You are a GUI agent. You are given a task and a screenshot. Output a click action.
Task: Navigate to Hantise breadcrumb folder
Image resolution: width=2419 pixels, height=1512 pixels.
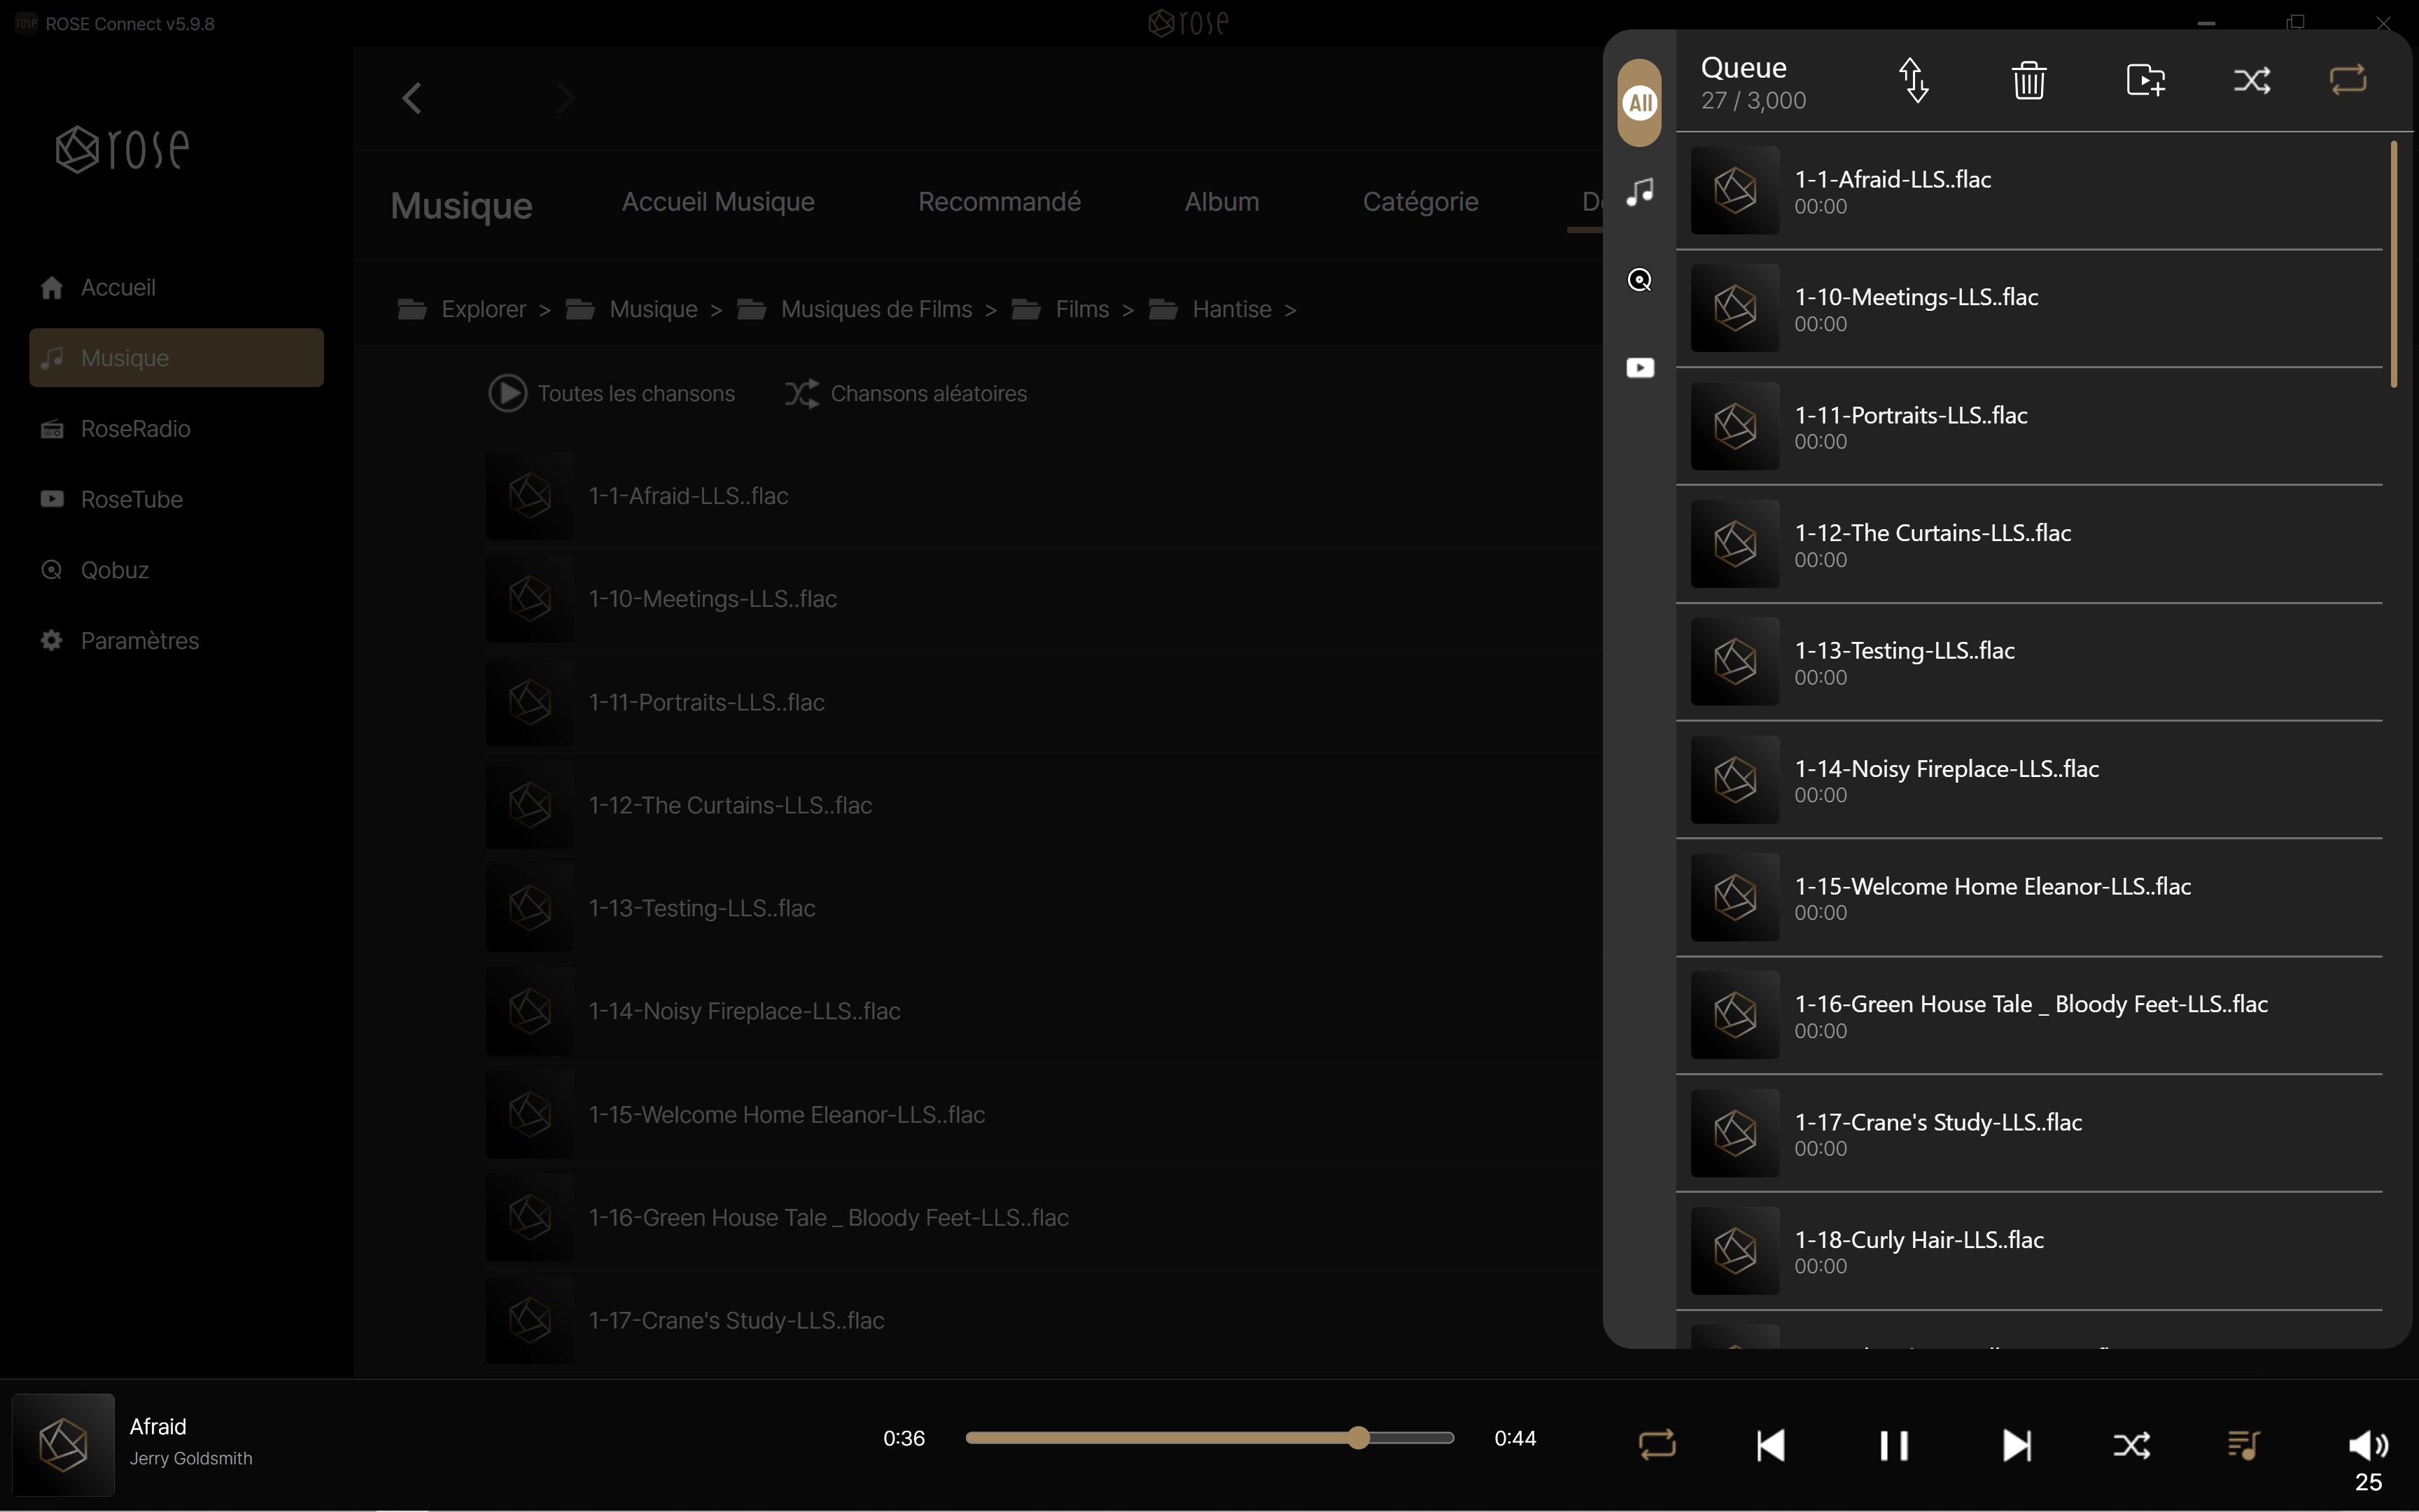point(1210,309)
